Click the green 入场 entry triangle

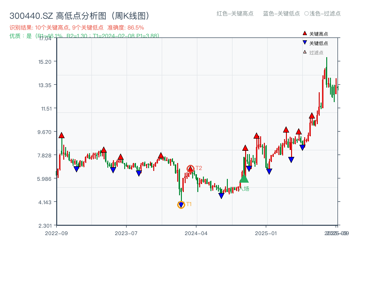[x=244, y=179]
